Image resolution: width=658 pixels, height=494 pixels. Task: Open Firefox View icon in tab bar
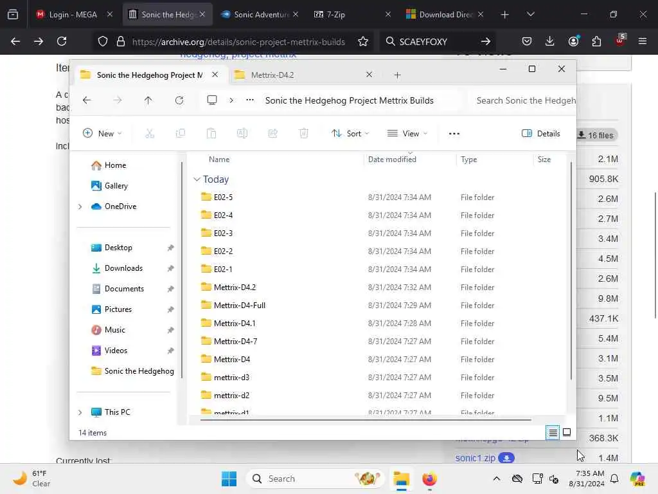[x=13, y=14]
